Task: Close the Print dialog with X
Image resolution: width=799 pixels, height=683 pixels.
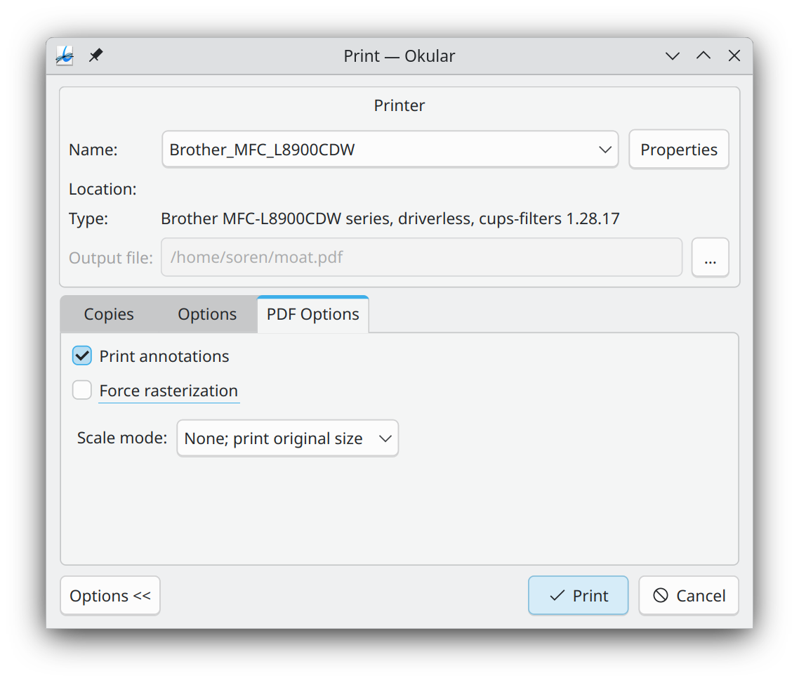Action: point(734,56)
